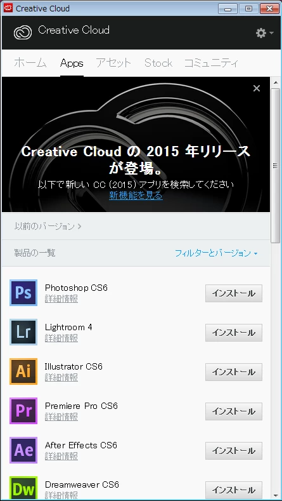Open 詳細情報 for Lightroom 4
Viewport: 282px width, 501px height.
pos(61,338)
